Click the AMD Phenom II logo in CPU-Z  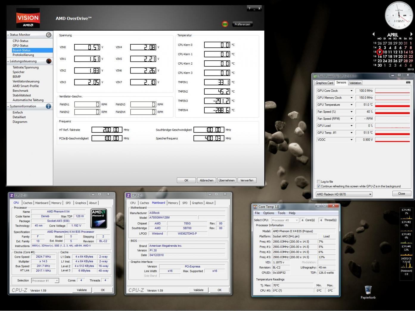(x=99, y=218)
